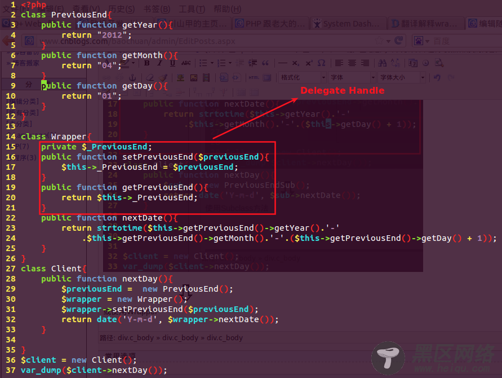The width and height of the screenshot is (502, 378).
Task: Open the 字体 font family dropdown
Action: pos(352,78)
